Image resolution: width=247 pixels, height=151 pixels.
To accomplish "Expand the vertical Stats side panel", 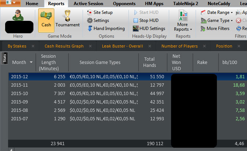I will point(4,58).
